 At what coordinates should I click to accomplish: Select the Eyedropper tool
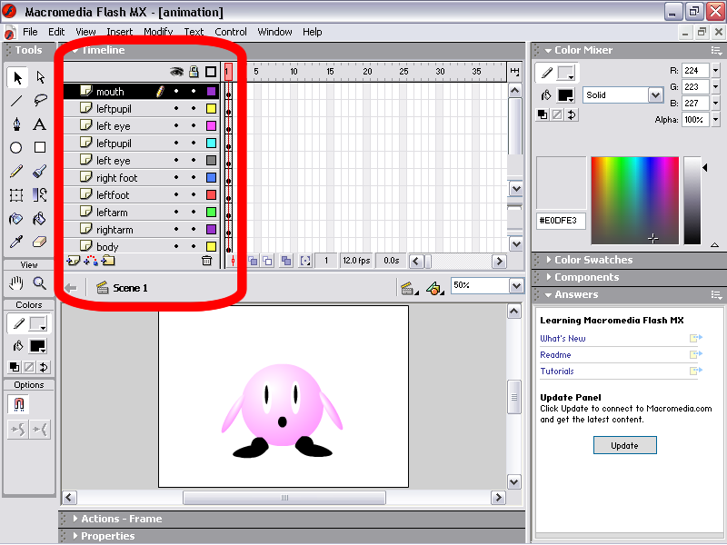(x=16, y=243)
